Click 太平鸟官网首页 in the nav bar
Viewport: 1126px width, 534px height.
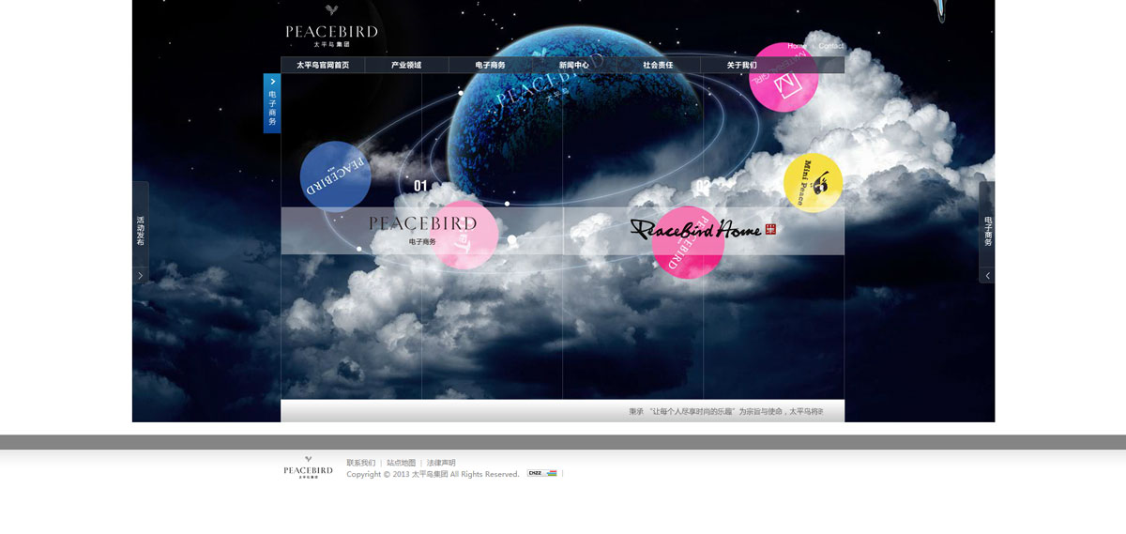[323, 65]
